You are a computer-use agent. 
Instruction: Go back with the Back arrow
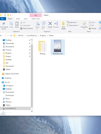click(x=1, y=35)
